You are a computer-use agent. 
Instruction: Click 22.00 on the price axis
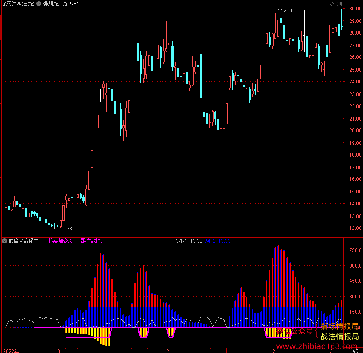355,106
